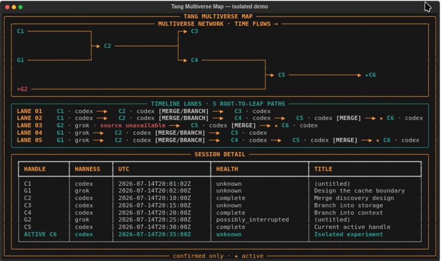Minimize window with yellow button
This screenshot has height=261, width=442.
(14, 7)
